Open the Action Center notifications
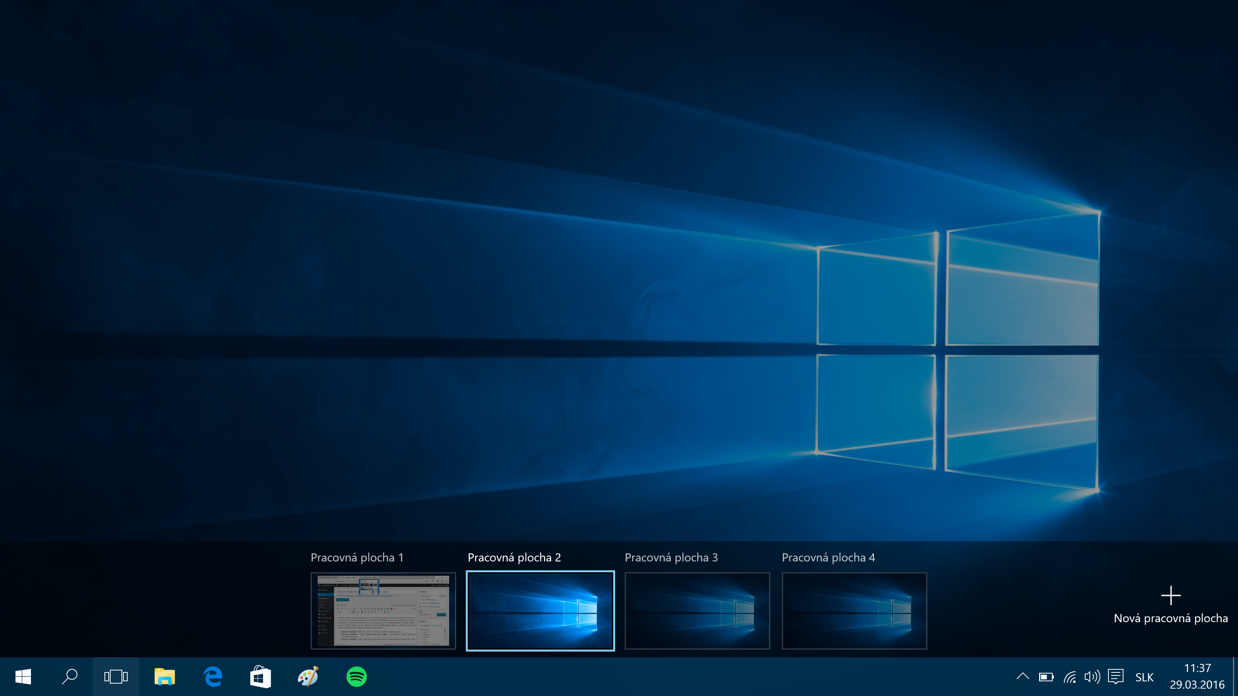The width and height of the screenshot is (1238, 696). tap(1115, 677)
